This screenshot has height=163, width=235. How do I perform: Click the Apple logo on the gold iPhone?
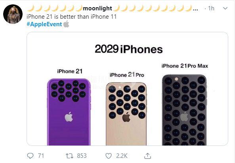tap(126, 117)
